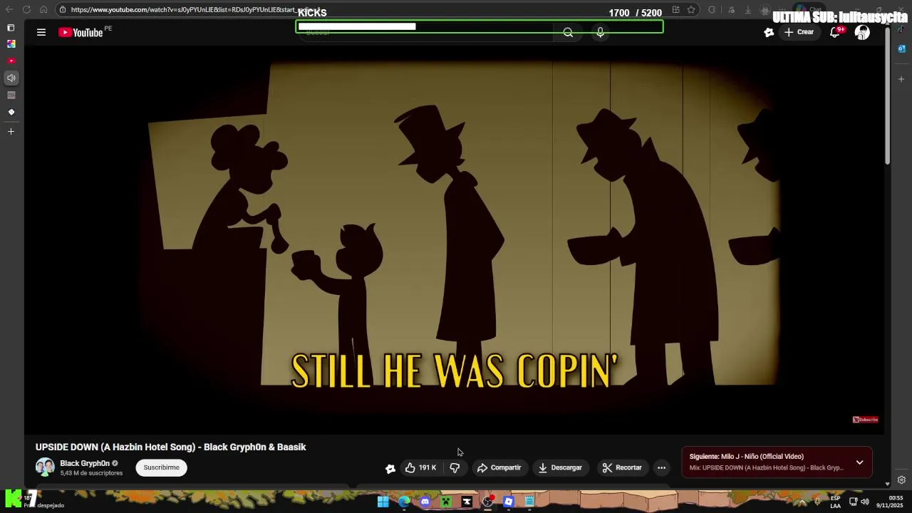The image size is (912, 513).
Task: Open the taskbar volume speaker icon
Action: tap(865, 502)
